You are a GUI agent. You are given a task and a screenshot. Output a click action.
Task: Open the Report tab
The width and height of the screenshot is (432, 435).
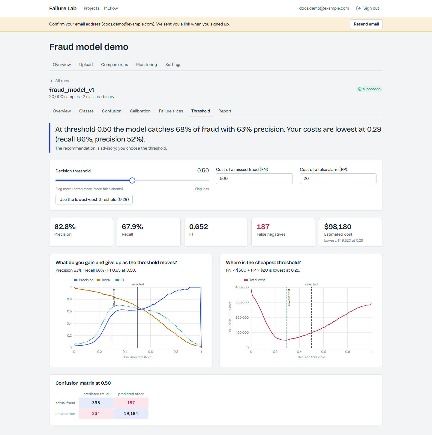point(225,111)
